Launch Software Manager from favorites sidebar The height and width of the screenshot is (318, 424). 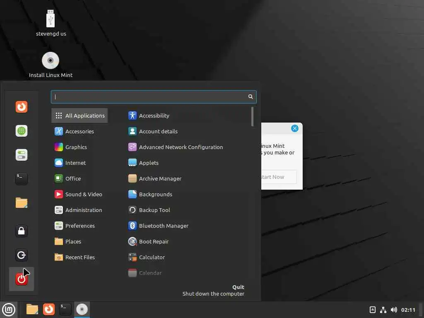(22, 131)
